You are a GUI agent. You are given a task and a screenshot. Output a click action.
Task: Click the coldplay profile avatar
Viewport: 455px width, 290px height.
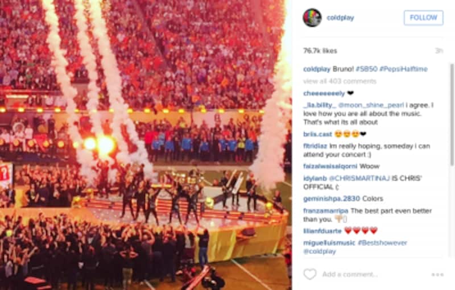point(312,18)
